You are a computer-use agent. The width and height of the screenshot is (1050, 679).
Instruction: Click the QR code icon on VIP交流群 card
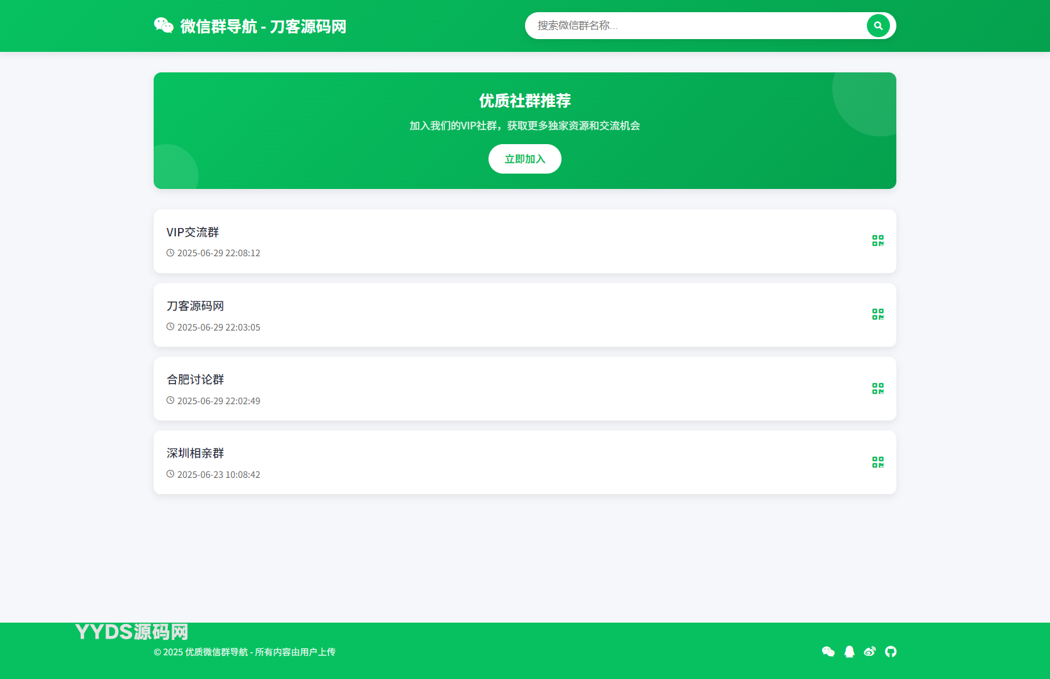point(878,241)
